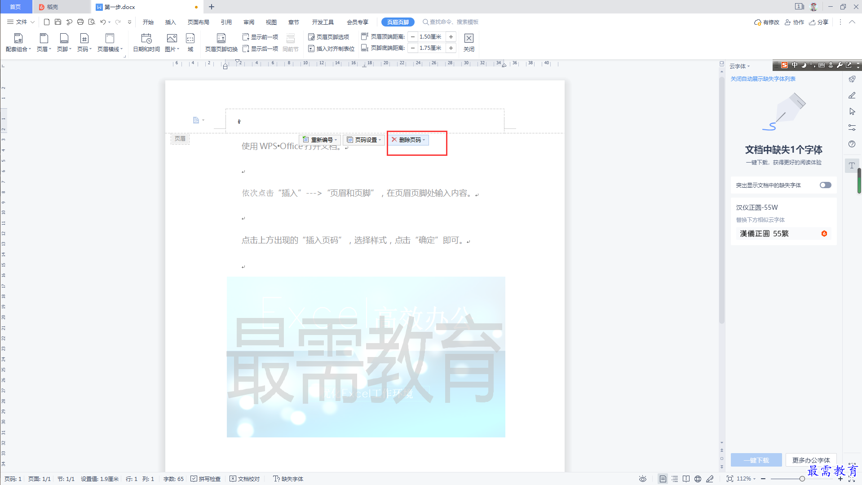Click the 查找命令 search box

pyautogui.click(x=451, y=22)
